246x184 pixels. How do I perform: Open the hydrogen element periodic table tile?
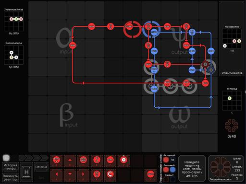[x=26, y=172]
